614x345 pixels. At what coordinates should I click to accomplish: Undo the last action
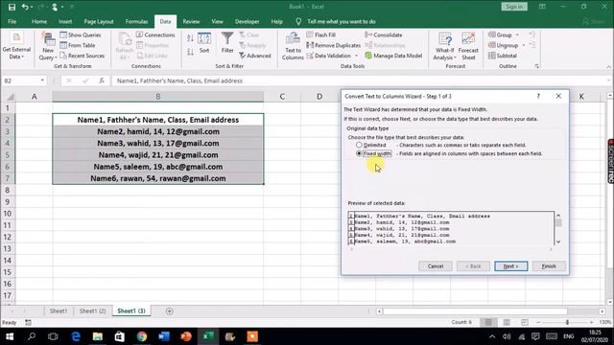[25, 7]
